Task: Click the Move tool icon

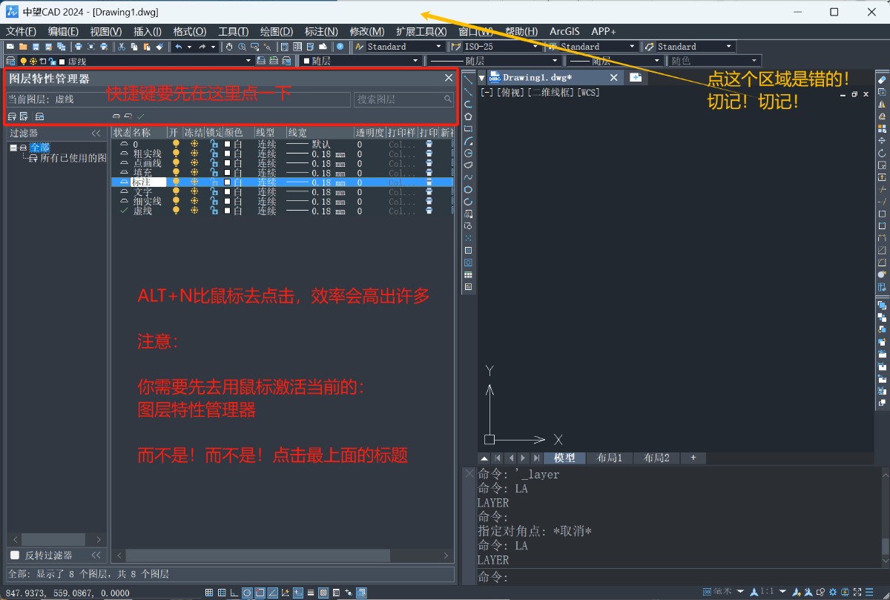Action: tap(882, 140)
